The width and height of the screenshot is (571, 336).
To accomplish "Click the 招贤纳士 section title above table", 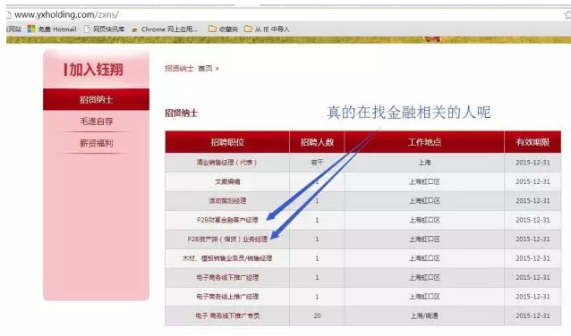I will (182, 113).
